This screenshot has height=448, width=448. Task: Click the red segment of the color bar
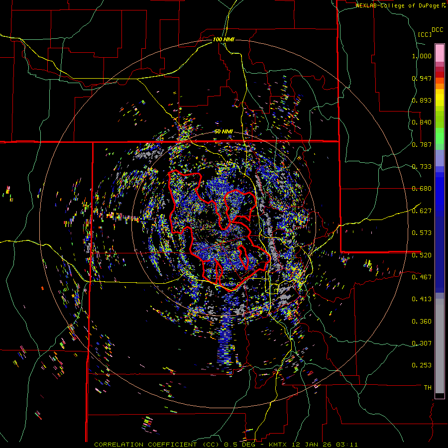(x=440, y=75)
